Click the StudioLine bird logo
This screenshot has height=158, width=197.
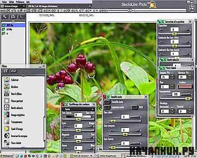(x=152, y=4)
